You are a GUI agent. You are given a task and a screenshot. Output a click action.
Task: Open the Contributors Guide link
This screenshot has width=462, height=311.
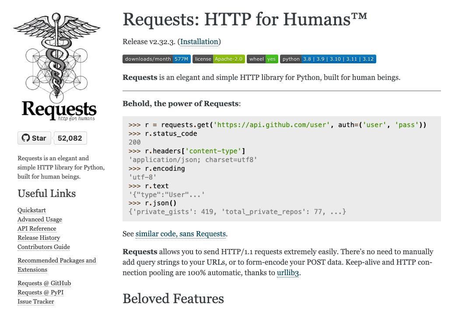[44, 247]
